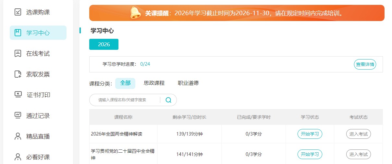Click the 剩余学习/总时长 column header
Screen dimensions: 392x164
190,117
